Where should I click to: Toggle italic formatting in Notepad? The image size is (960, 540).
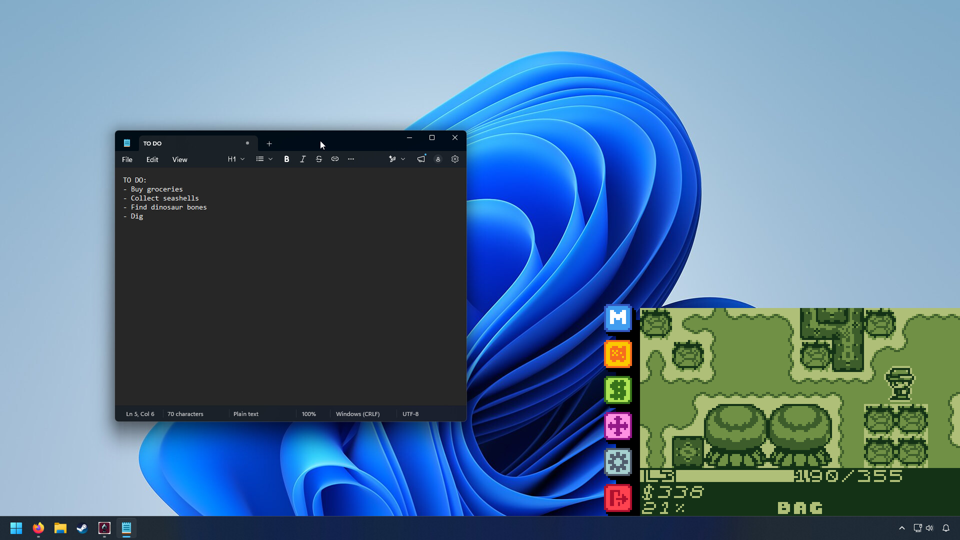302,159
